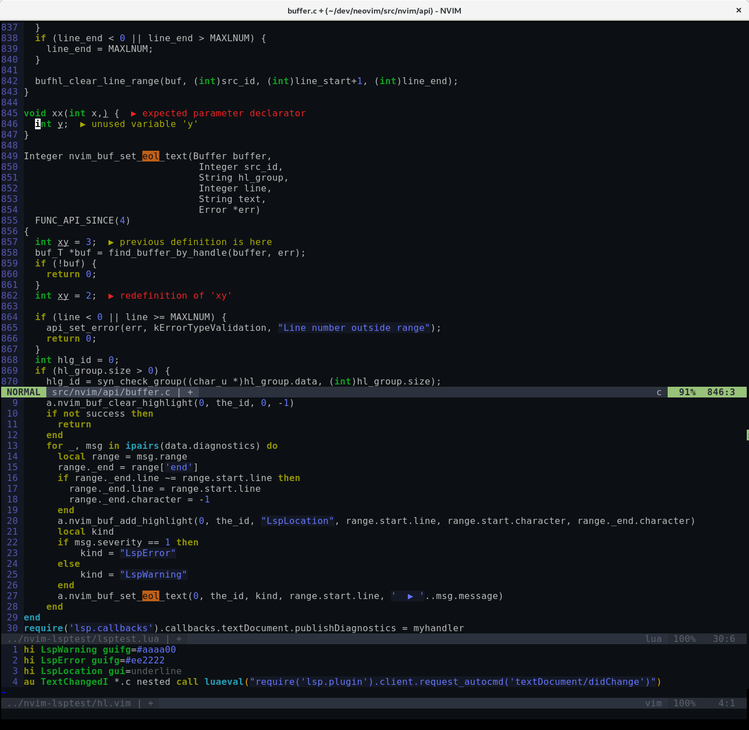Click the color value #aaaa00

(156, 650)
